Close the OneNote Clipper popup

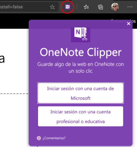(x=128, y=24)
